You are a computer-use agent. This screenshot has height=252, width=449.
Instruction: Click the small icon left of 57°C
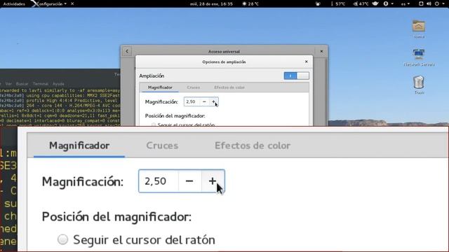[x=318, y=3]
